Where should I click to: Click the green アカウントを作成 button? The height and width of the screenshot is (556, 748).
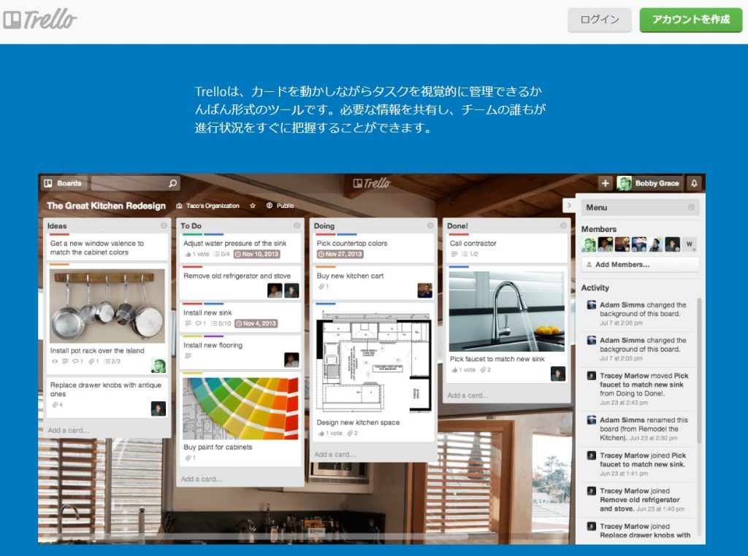click(690, 20)
